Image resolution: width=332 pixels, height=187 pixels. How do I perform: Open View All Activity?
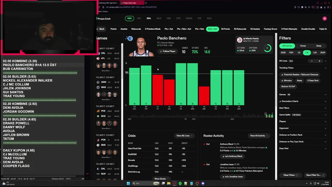click(x=259, y=136)
